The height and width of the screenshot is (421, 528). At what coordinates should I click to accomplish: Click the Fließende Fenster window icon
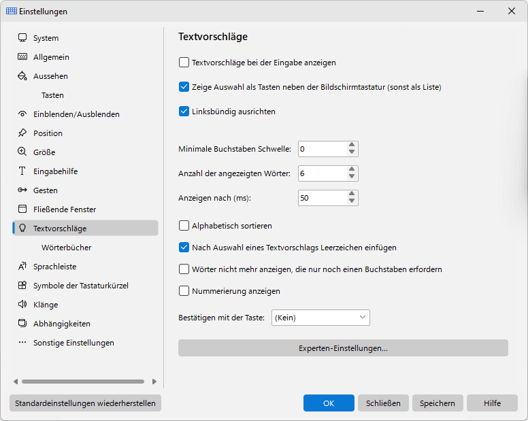pos(22,209)
